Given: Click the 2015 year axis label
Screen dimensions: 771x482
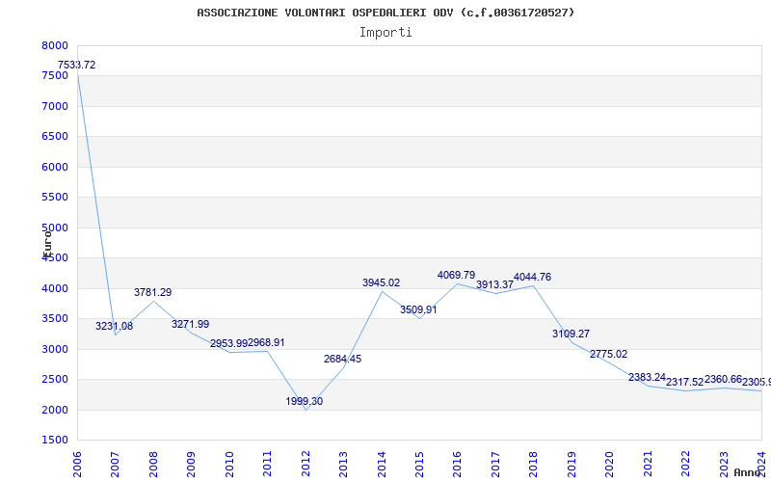Looking at the screenshot, I should [419, 465].
